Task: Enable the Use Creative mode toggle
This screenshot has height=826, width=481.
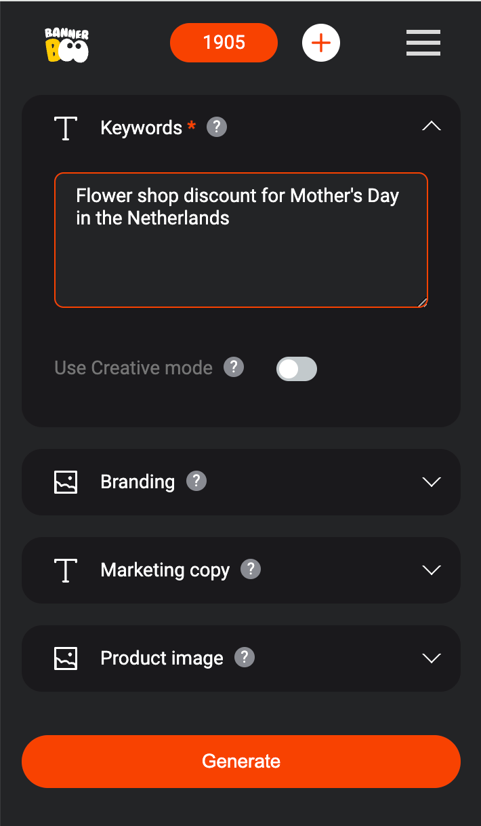Action: pyautogui.click(x=297, y=369)
